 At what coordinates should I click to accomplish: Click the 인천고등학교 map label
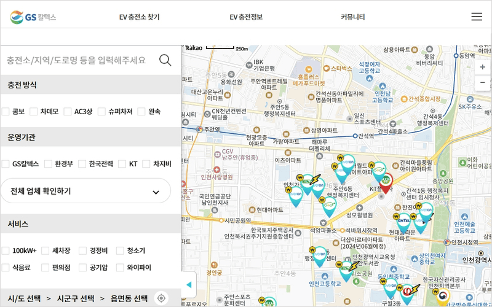[x=325, y=284]
